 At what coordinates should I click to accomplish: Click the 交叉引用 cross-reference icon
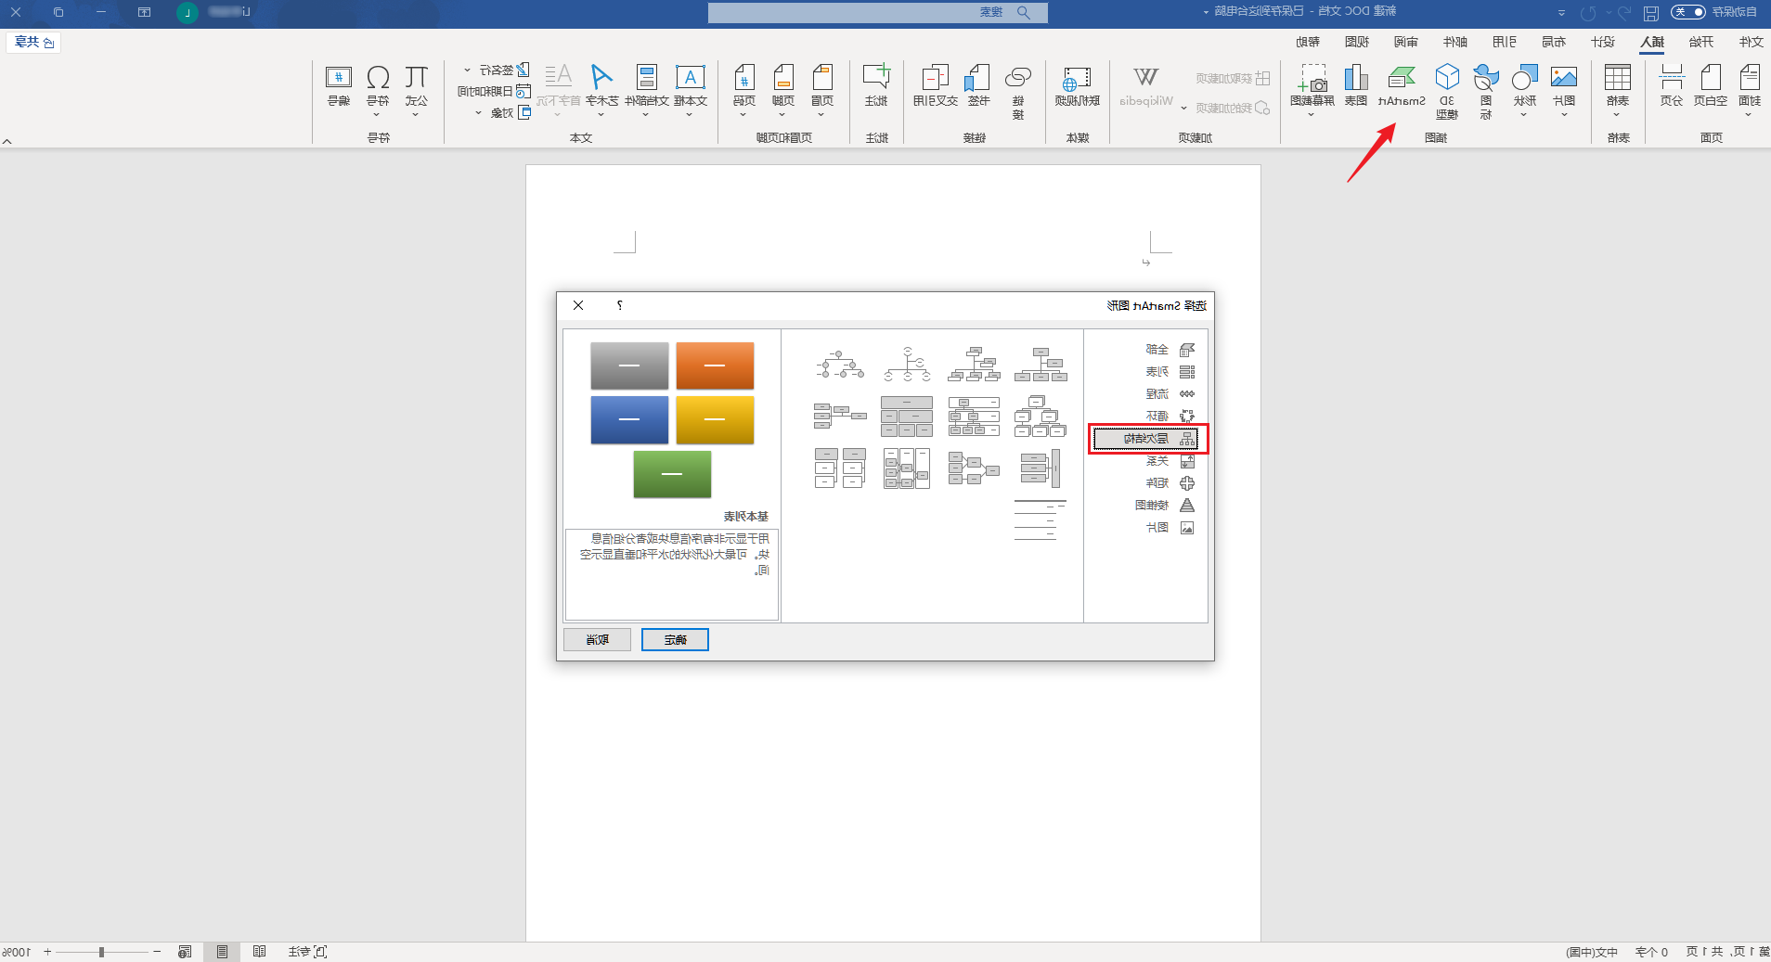(935, 85)
